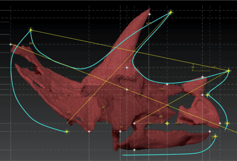
Task: Click the 'nas' bone label
Action: 162,89
